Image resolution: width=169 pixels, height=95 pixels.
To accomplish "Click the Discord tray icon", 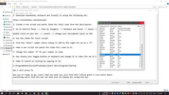I will [x=126, y=93].
